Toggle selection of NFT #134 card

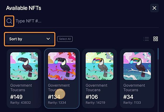click(x=62, y=78)
